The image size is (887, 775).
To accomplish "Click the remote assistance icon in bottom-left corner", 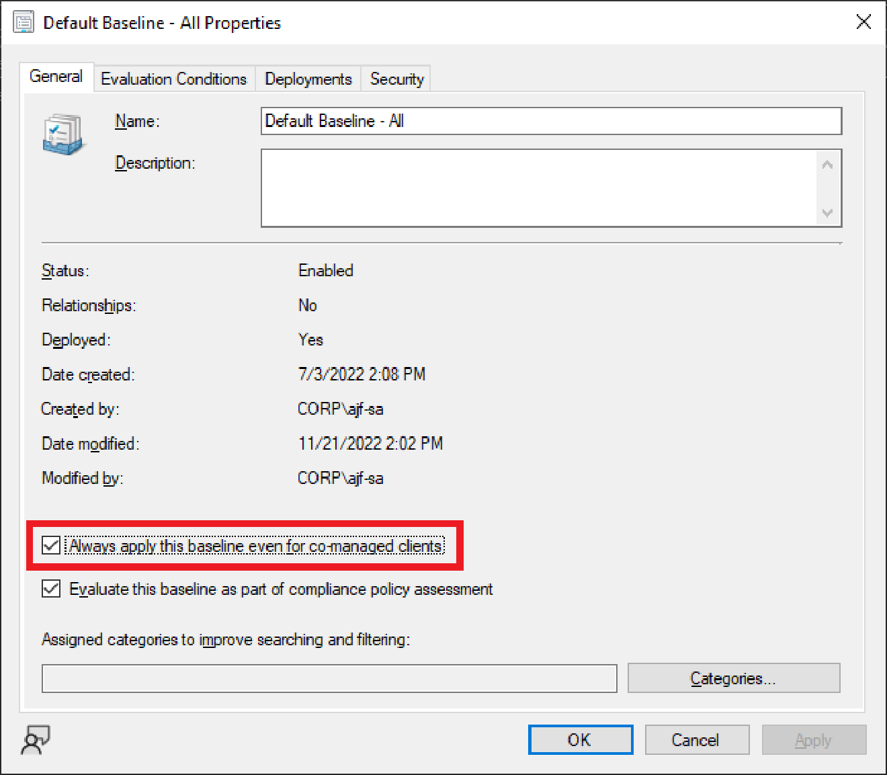I will click(x=33, y=740).
